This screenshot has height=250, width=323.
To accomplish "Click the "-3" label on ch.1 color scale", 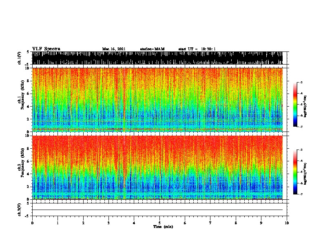I will (301, 82).
